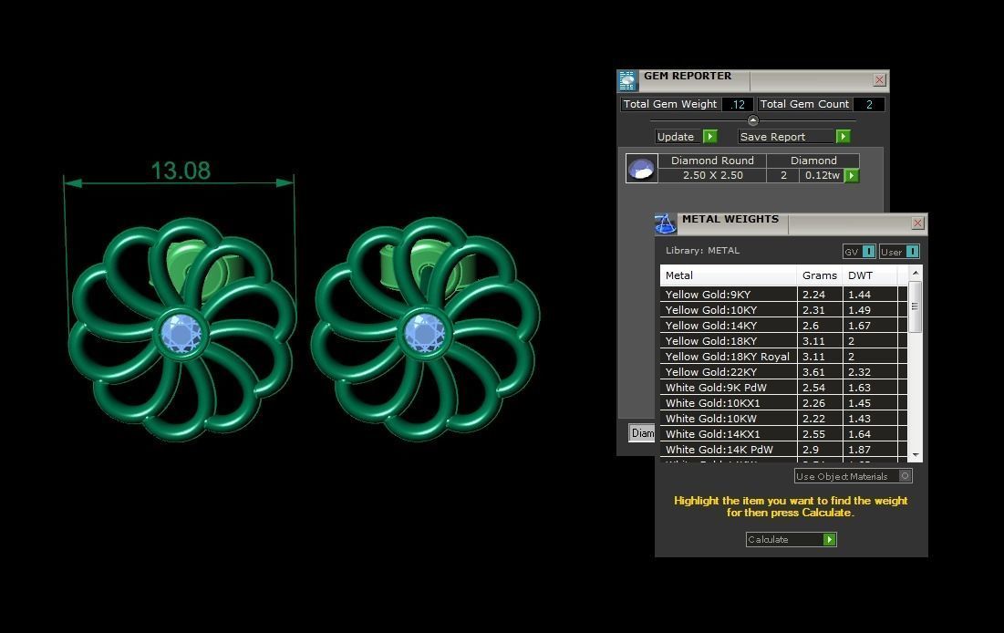Viewport: 1004px width, 633px height.
Task: Click the partially hidden Diam tab
Action: [642, 433]
